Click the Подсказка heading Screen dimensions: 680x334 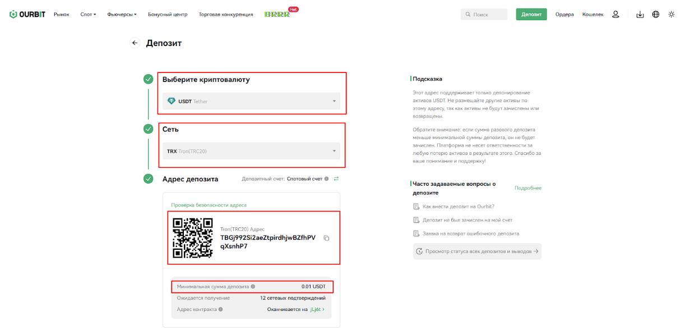coord(427,79)
